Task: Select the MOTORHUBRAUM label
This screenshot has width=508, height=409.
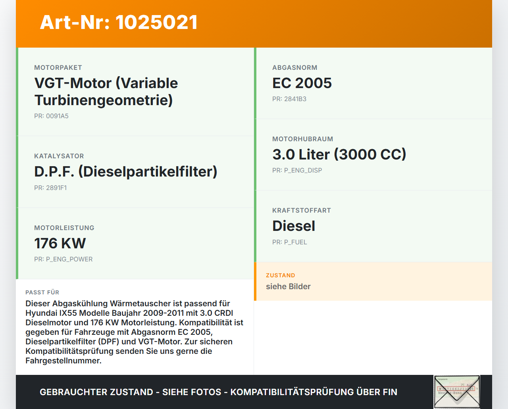Action: click(x=303, y=139)
